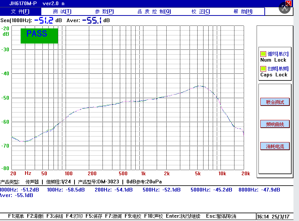Click the Sen(1000Hz) -51.2 dB readout

point(44,20)
